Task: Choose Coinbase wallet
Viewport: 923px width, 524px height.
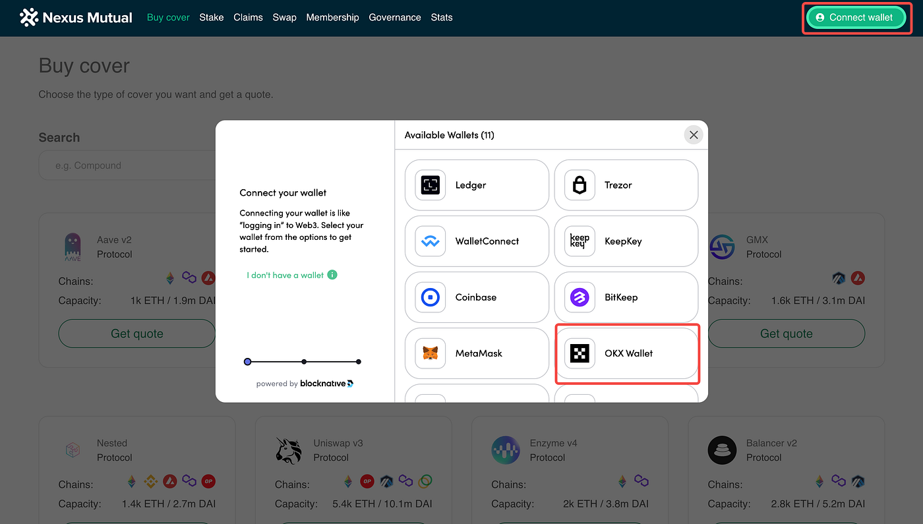Action: pyautogui.click(x=477, y=297)
